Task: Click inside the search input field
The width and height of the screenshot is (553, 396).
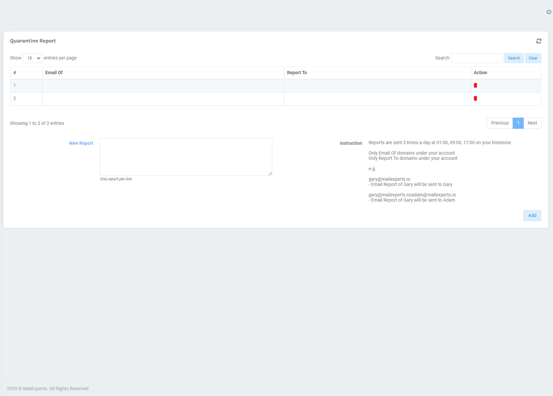Action: click(x=477, y=58)
